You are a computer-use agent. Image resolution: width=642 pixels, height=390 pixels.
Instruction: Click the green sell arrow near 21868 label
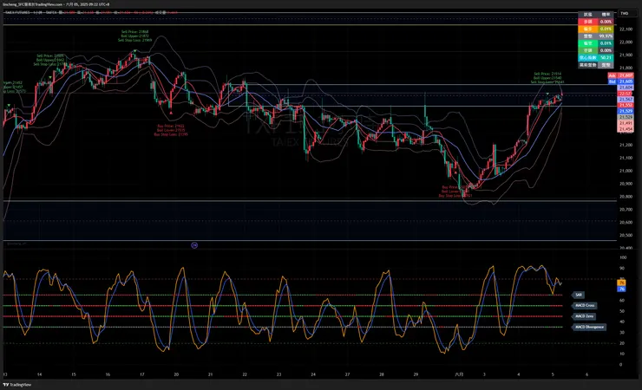[135, 51]
